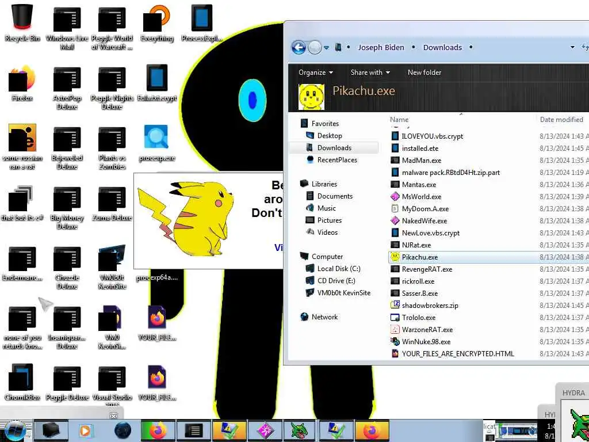Image resolution: width=589 pixels, height=442 pixels.
Task: Open the Recycle Bin desktop icon
Action: pos(22,22)
